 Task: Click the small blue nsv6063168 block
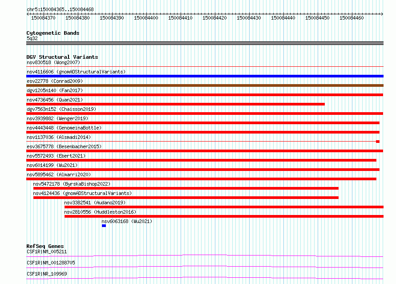point(104,226)
